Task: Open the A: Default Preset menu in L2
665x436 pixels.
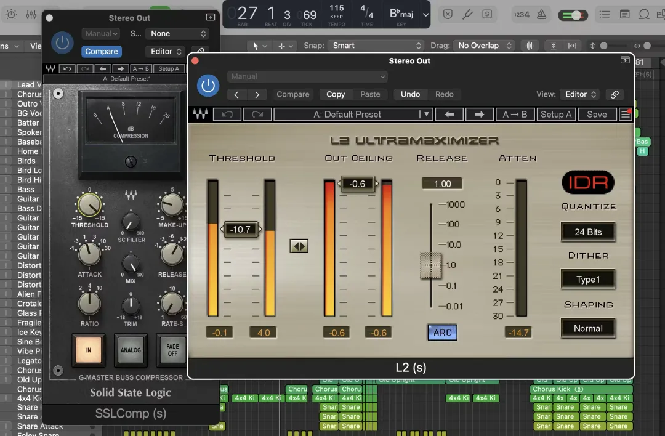Action: pos(353,115)
